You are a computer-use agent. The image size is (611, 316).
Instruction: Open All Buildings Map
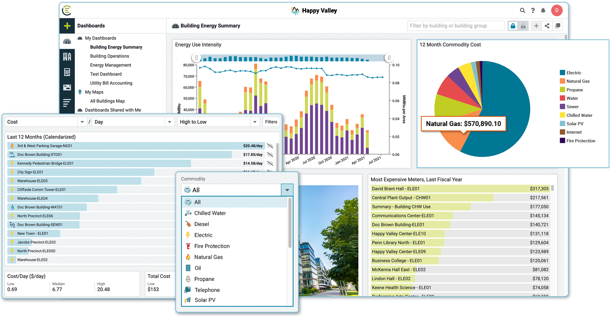click(108, 101)
